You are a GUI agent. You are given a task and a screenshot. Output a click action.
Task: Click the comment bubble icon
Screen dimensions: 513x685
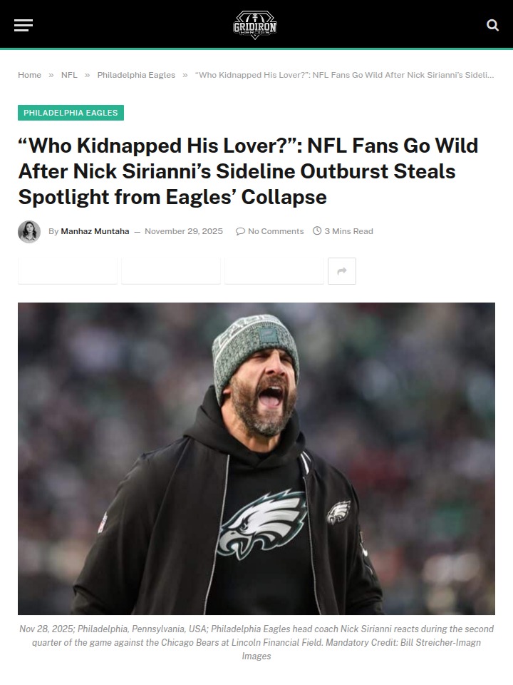click(240, 231)
